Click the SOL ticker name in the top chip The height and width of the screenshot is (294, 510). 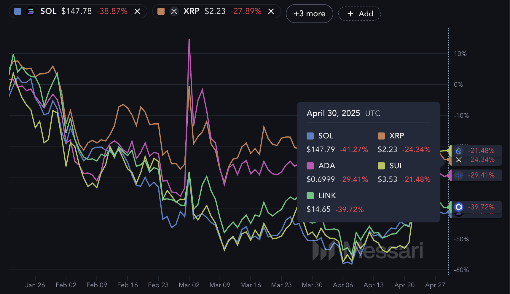coord(48,11)
